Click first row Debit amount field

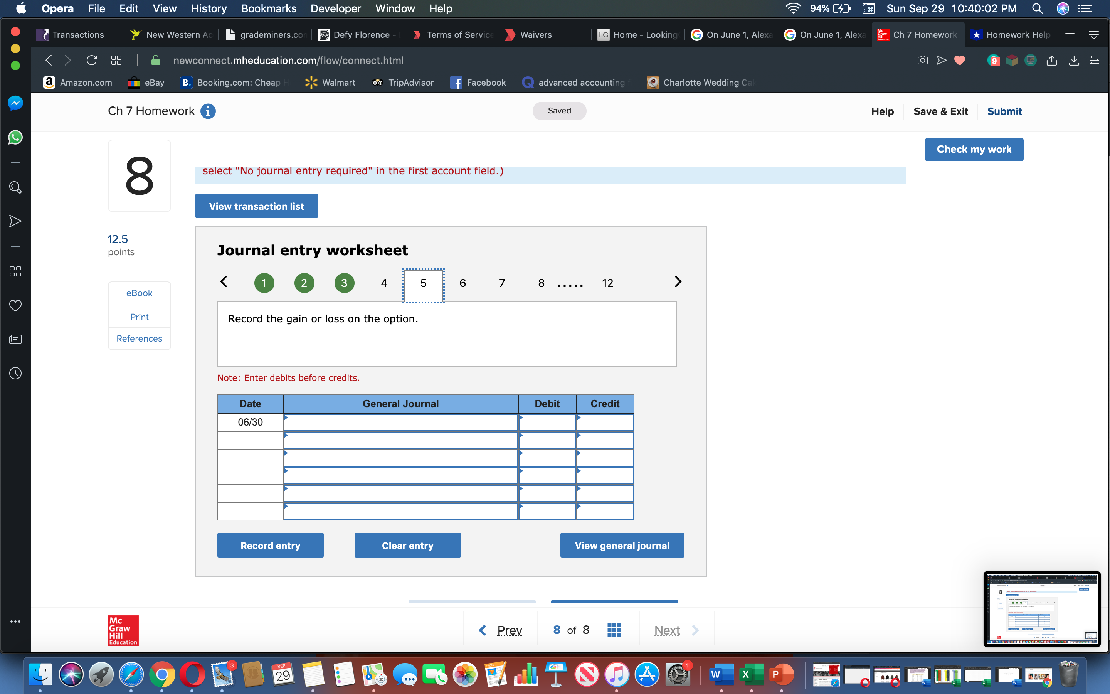[547, 422]
